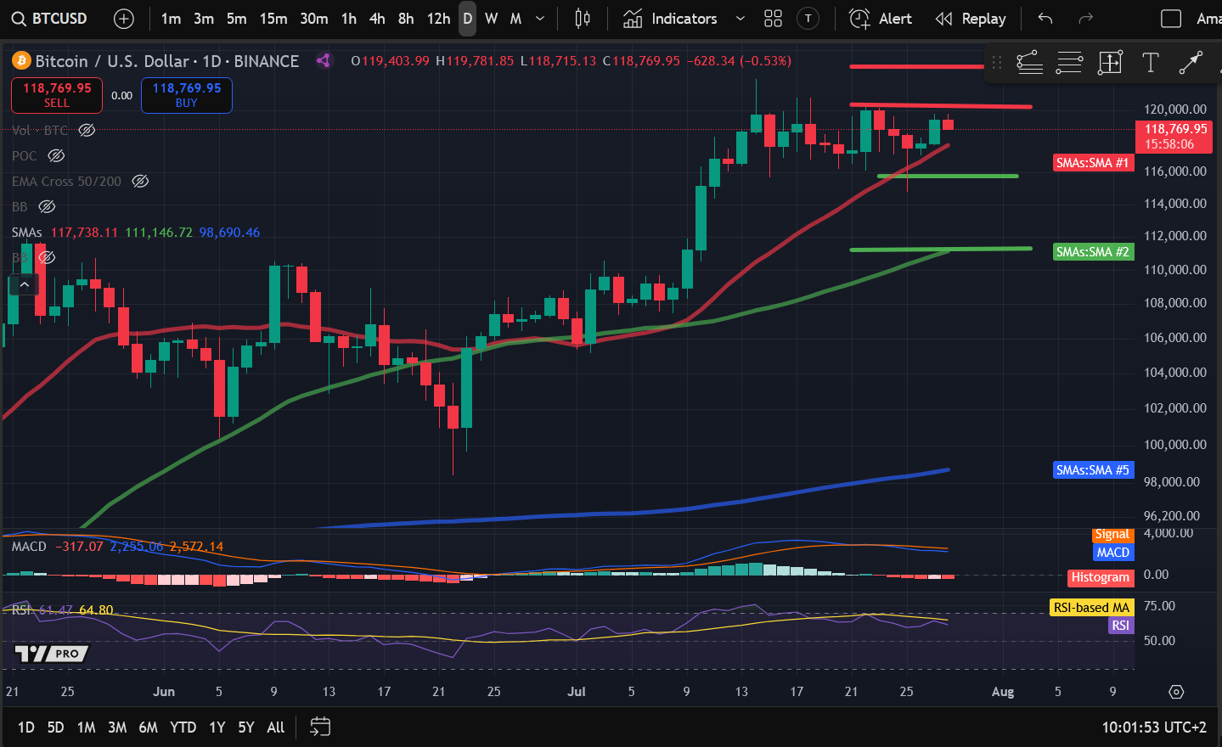Select the 1D date range

26,727
